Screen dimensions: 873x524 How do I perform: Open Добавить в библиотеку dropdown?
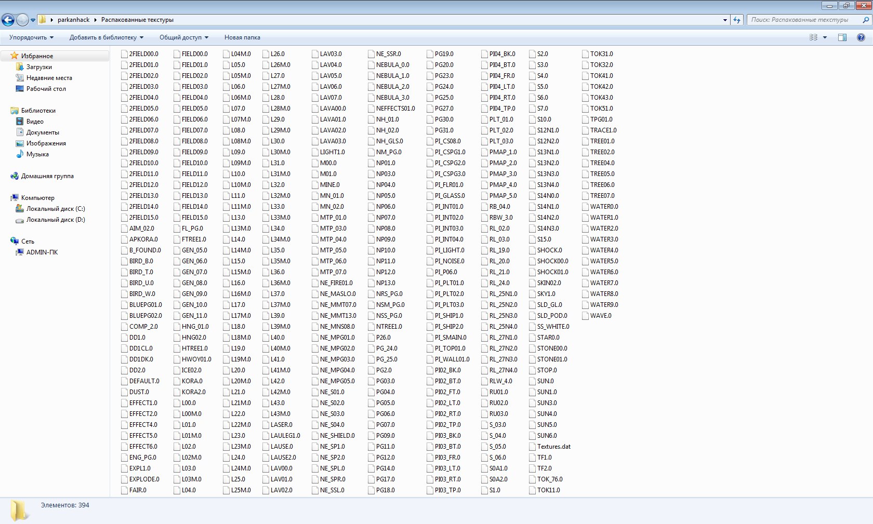pyautogui.click(x=107, y=37)
